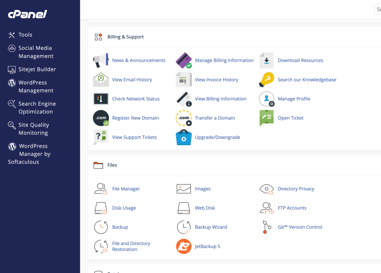Image resolution: width=381 pixels, height=273 pixels.
Task: Click the FTP Accounts icon
Action: point(266,208)
